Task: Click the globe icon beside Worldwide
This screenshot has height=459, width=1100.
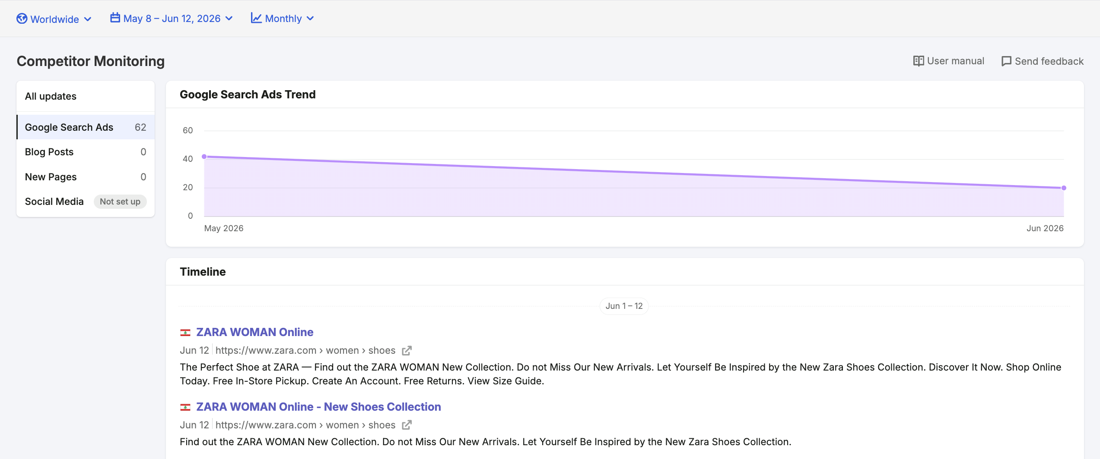Action: [22, 19]
